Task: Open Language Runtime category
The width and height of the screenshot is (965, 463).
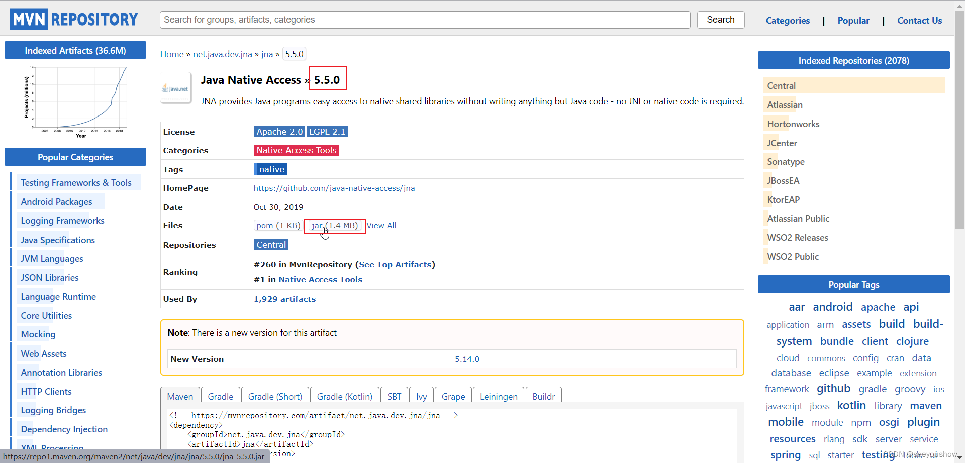Action: coord(58,297)
